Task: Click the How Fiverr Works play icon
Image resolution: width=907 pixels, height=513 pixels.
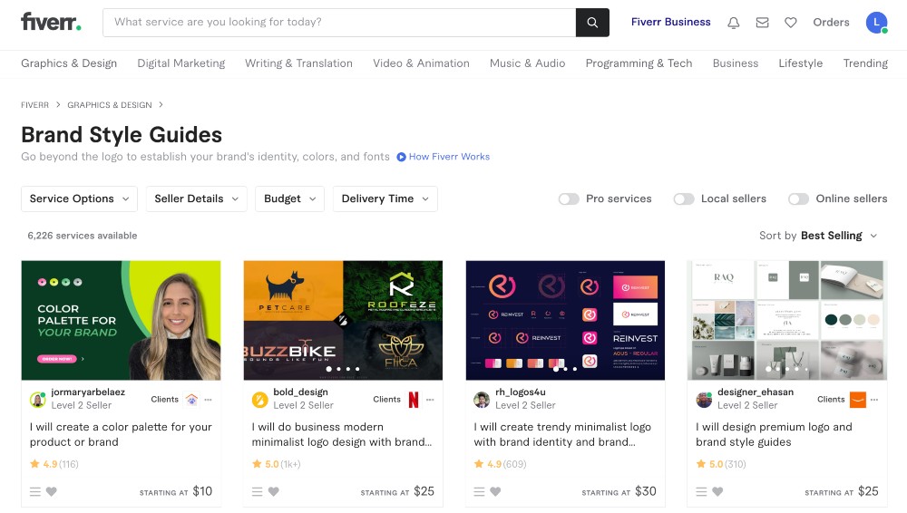Action: tap(401, 157)
